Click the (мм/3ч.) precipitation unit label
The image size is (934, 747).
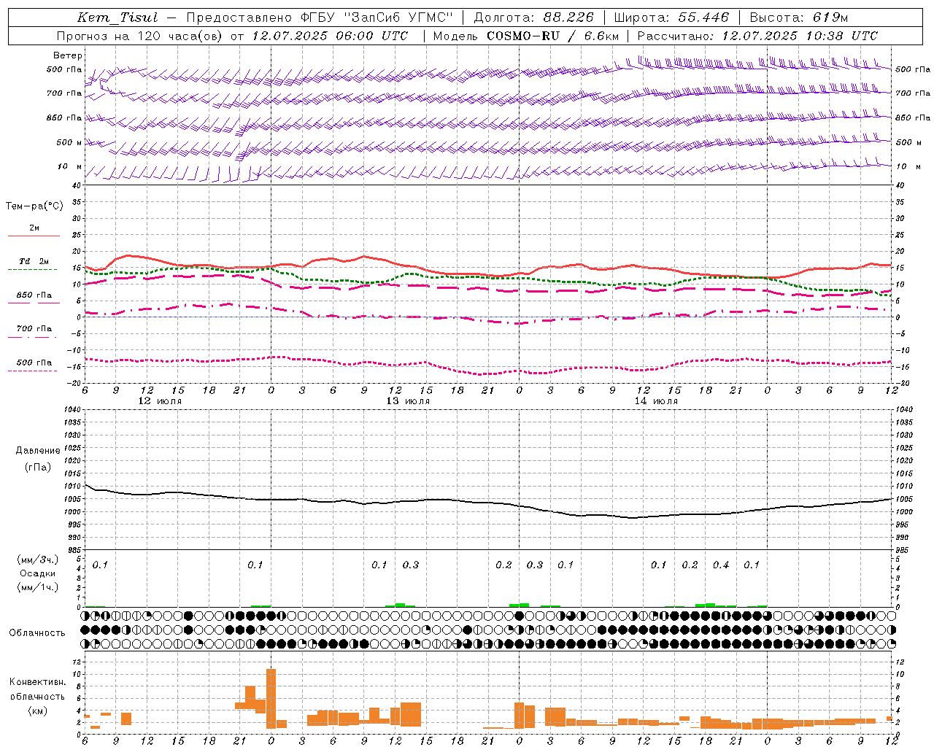[38, 560]
